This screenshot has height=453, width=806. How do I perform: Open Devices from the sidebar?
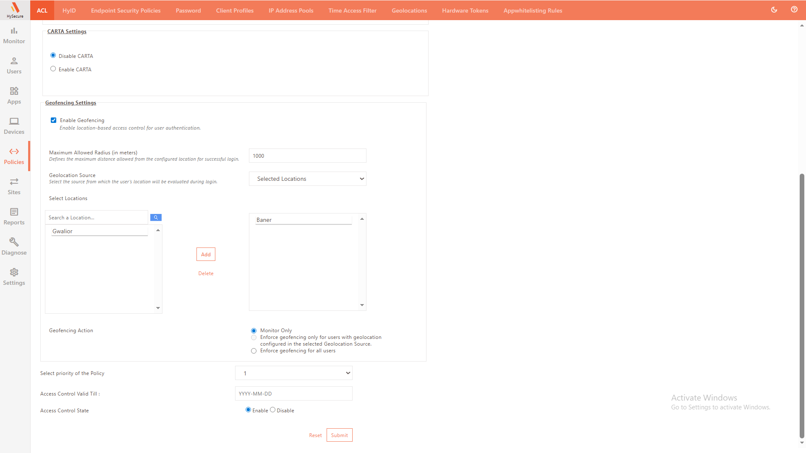14,126
